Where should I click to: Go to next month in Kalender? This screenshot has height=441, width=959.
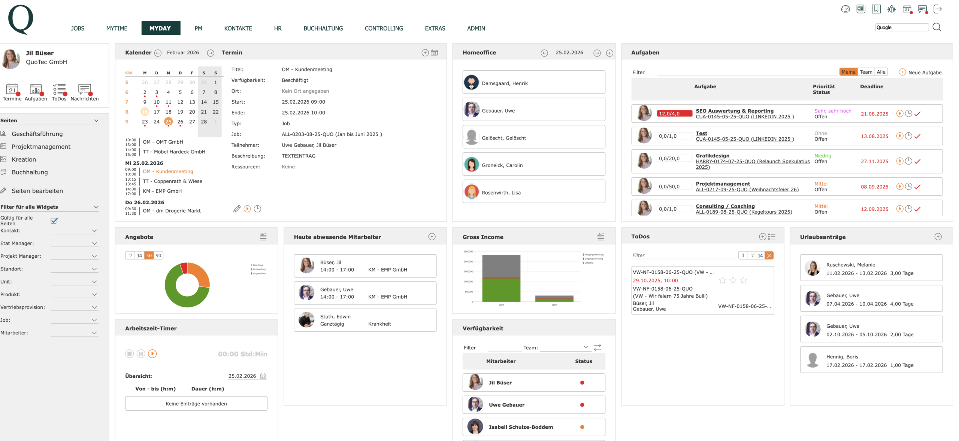(211, 53)
